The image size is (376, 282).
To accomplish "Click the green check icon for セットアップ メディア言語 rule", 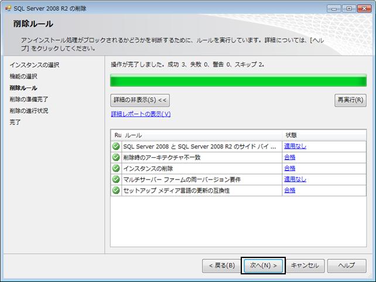I will click(x=116, y=191).
